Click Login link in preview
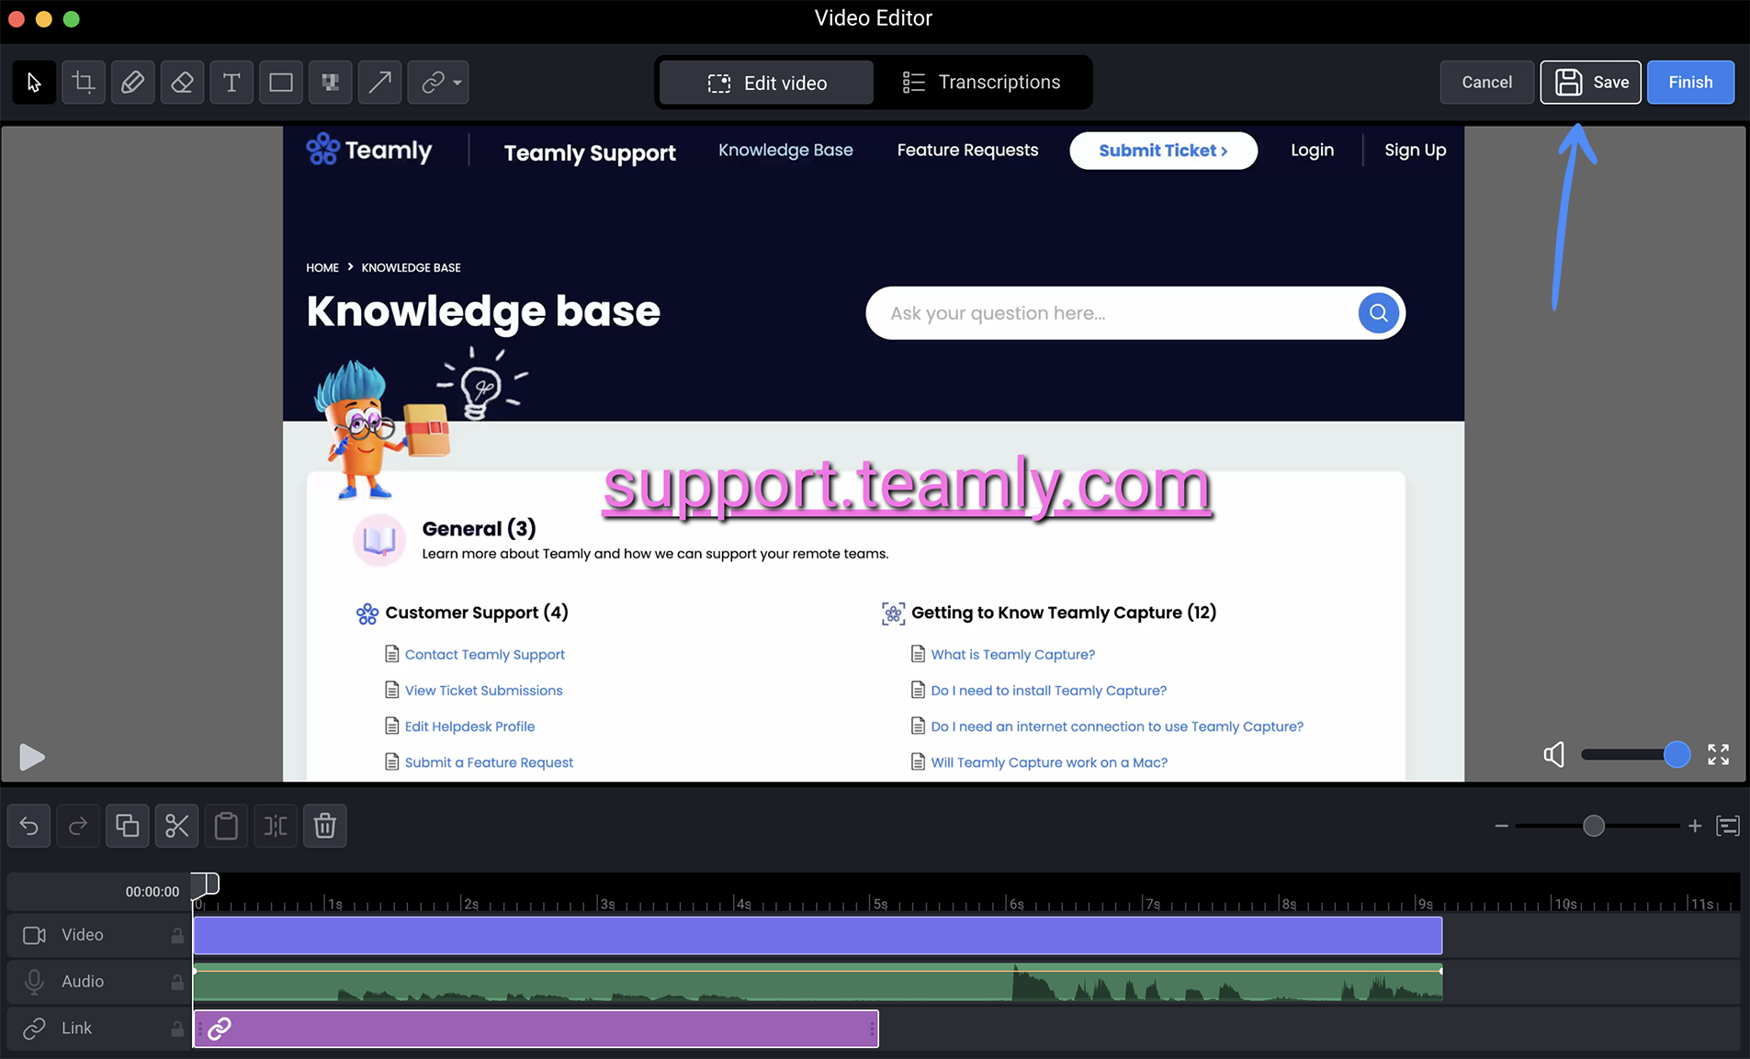 tap(1312, 150)
